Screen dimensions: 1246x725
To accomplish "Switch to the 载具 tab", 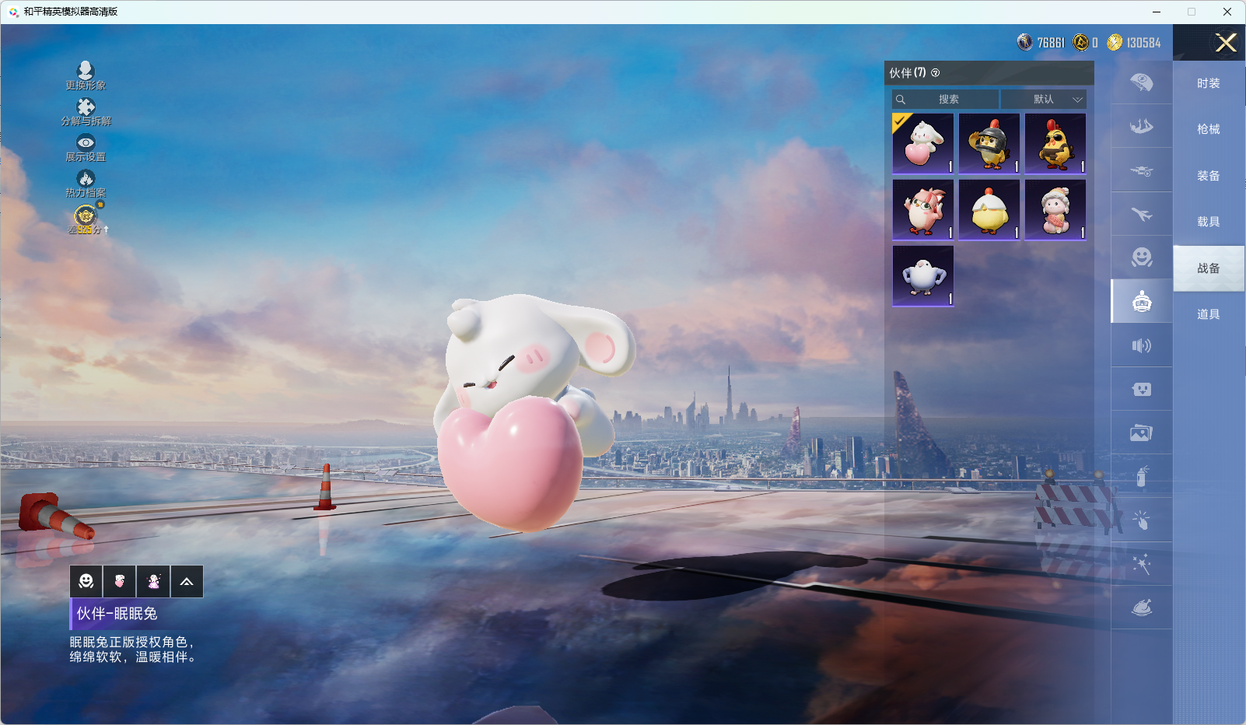I will 1209,222.
